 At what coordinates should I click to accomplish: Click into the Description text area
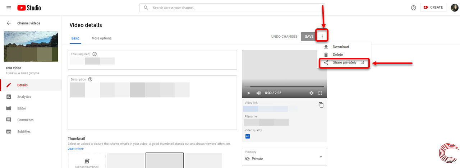point(152,102)
